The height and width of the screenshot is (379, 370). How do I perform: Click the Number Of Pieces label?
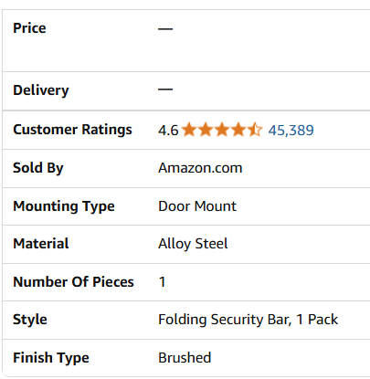(73, 281)
